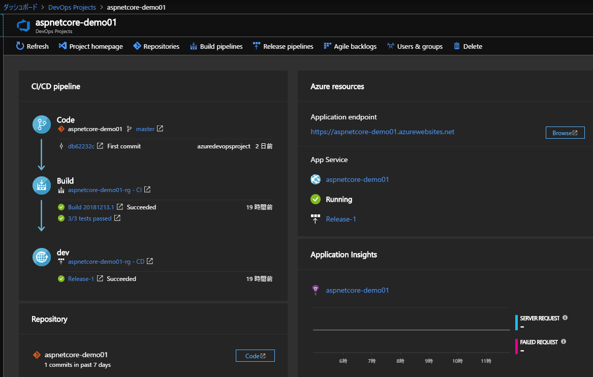Click the Running status check icon
This screenshot has width=593, height=377.
[316, 199]
